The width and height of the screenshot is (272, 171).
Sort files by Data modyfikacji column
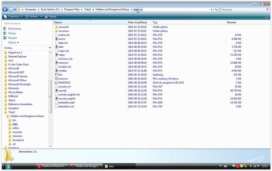[136, 22]
